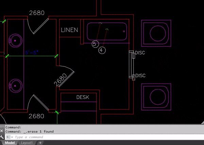Viewport: 204px width, 145px height.
Task: Select the LINEN text label
Action: click(69, 30)
